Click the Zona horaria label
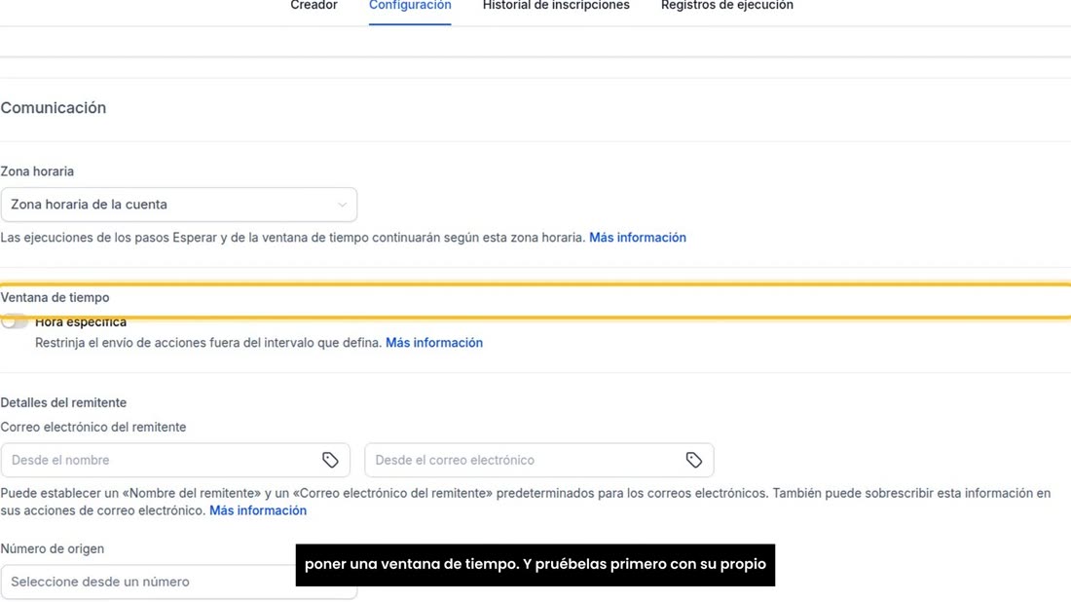Viewport: 1071px width, 602px height. coord(37,171)
